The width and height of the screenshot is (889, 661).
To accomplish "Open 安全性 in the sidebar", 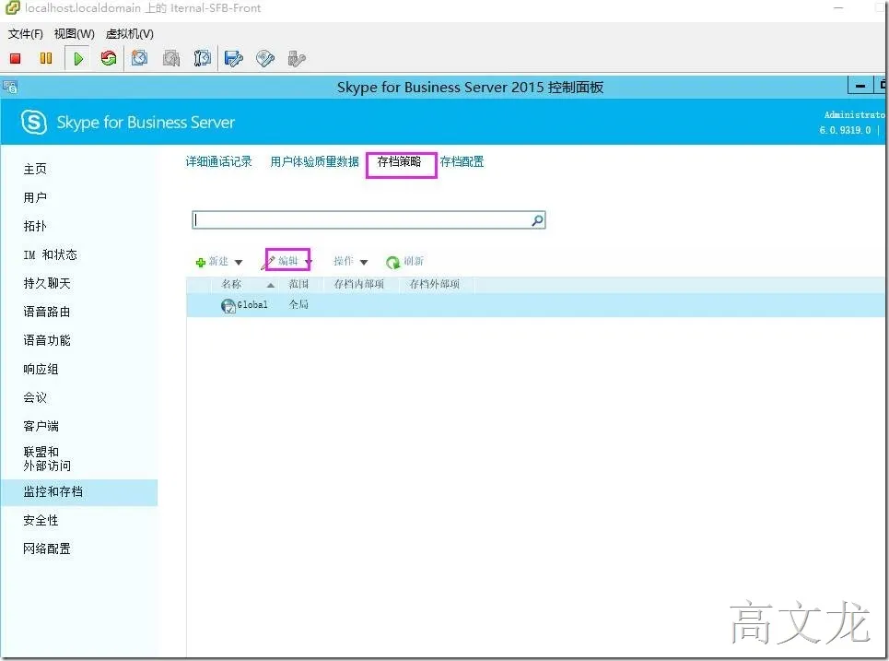I will coord(41,520).
